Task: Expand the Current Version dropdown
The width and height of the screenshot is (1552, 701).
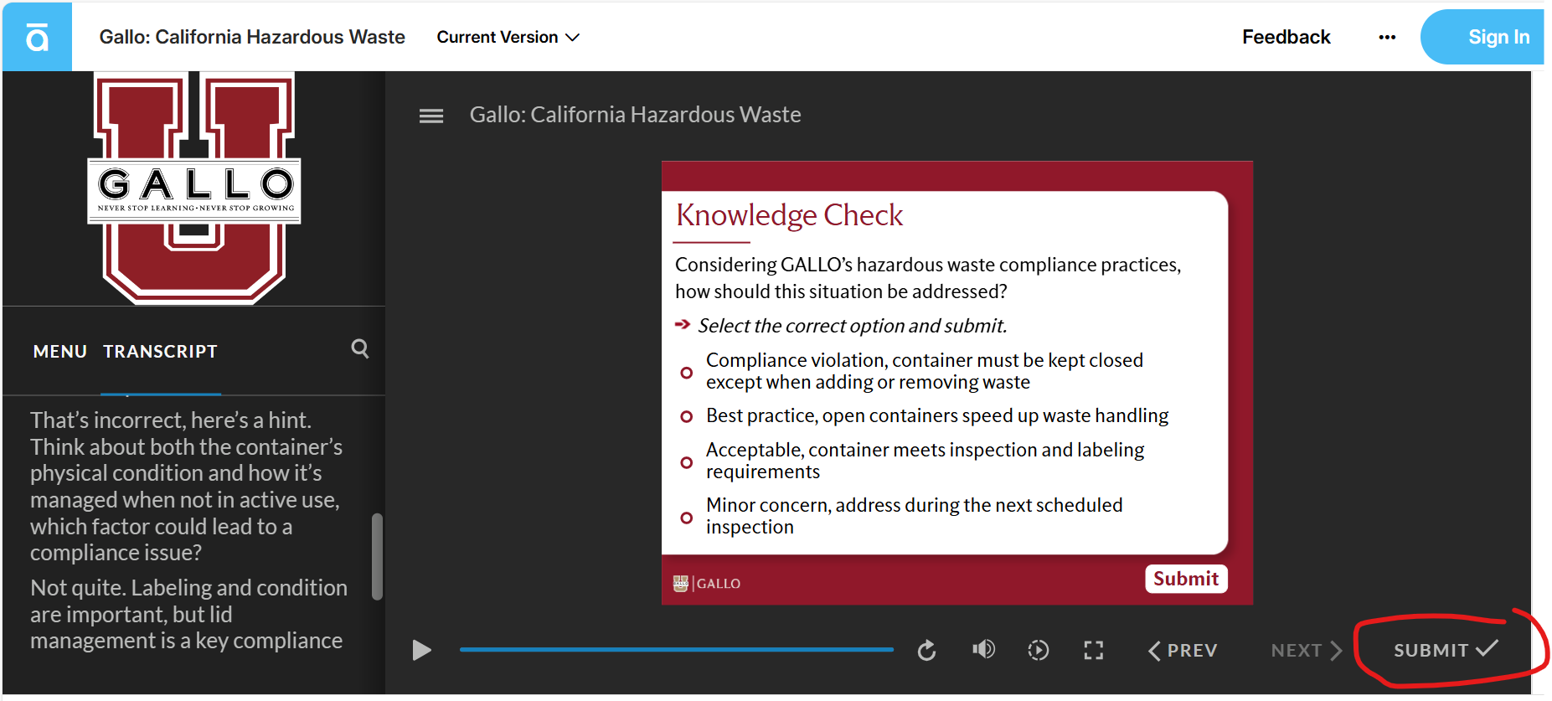Action: tap(508, 37)
